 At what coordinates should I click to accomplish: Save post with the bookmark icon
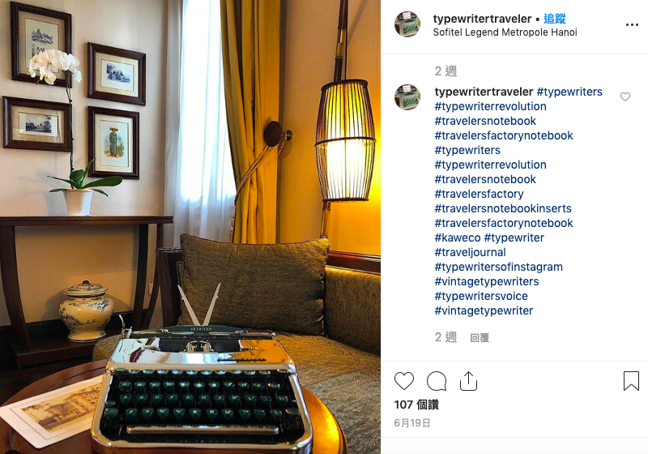631,381
